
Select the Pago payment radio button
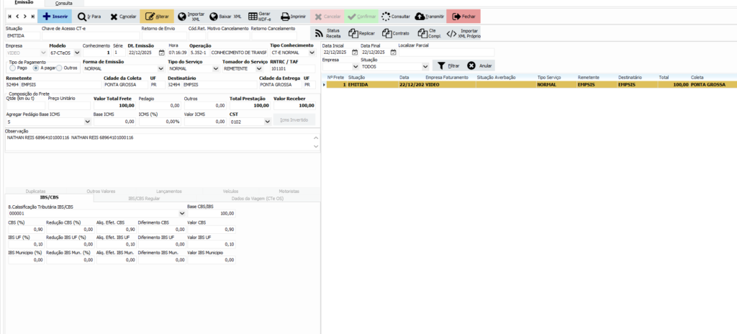point(12,68)
